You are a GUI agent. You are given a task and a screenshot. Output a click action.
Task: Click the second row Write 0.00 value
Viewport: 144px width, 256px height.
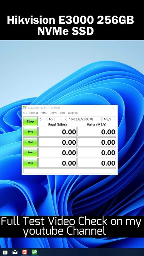(97, 142)
